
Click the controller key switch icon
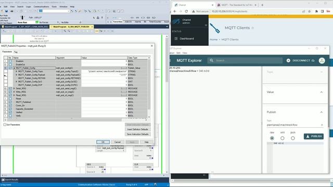(x=22, y=18)
